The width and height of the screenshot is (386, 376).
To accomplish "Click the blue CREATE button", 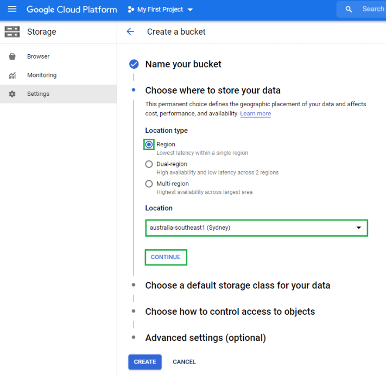I will click(145, 362).
